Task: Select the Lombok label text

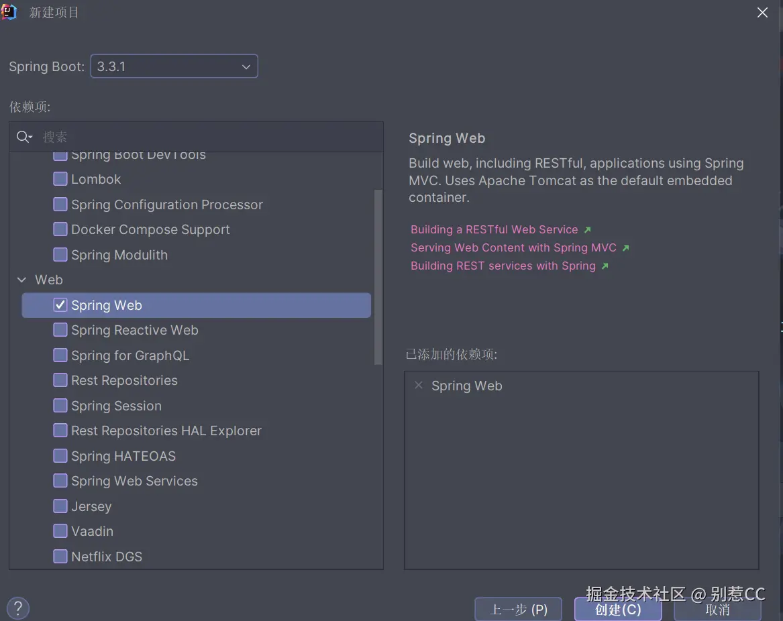Action: 96,179
